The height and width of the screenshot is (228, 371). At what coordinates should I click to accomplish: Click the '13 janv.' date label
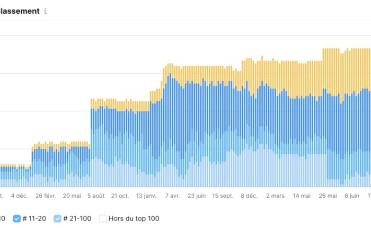click(146, 196)
